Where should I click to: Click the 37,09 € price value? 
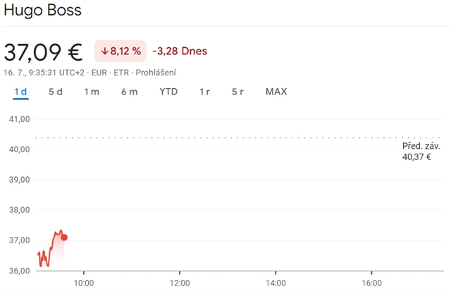pos(43,51)
